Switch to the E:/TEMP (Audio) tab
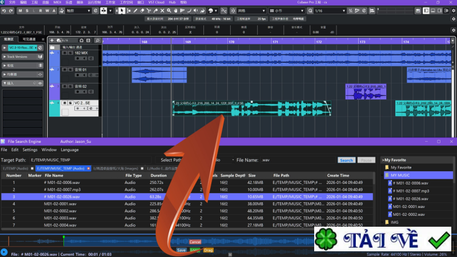Image resolution: width=457 pixels, height=257 pixels. [x=15, y=168]
